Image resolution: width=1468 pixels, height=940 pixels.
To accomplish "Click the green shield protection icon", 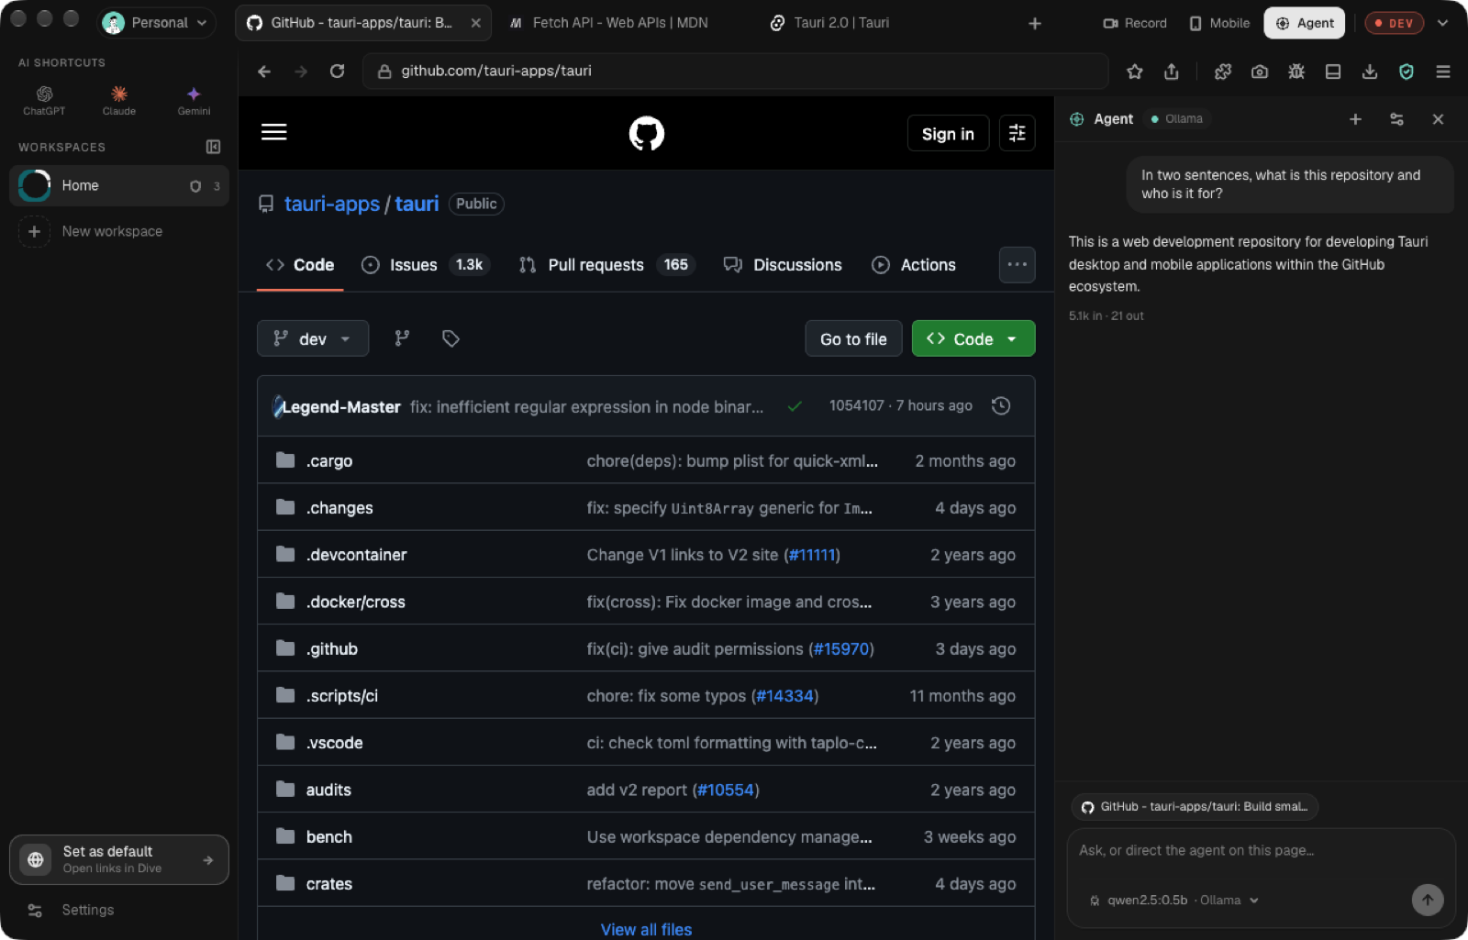I will pos(1407,72).
